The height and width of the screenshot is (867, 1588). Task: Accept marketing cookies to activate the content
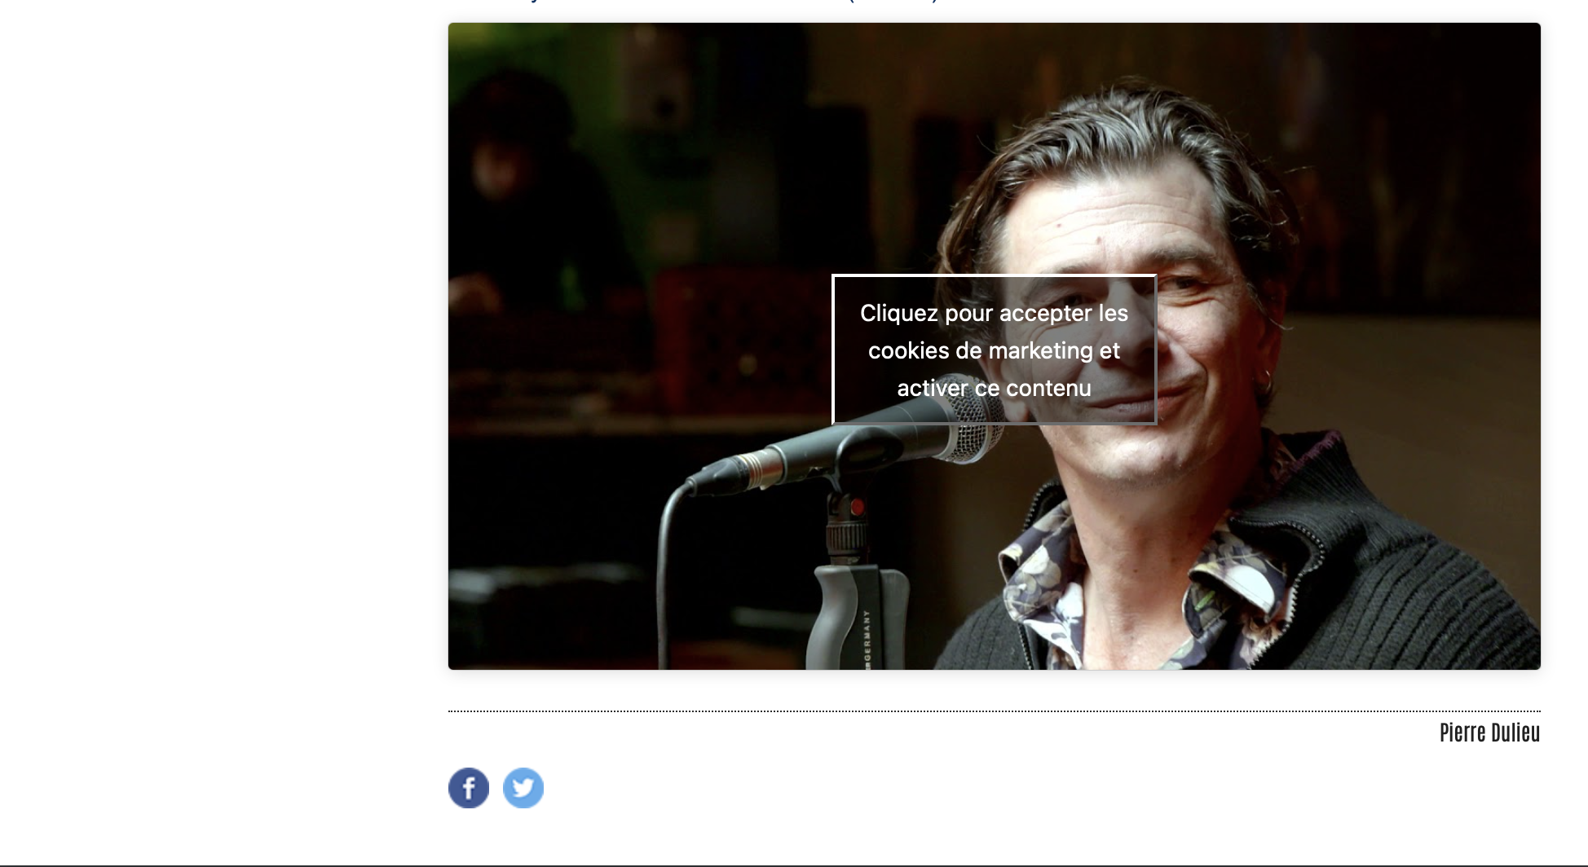994,350
